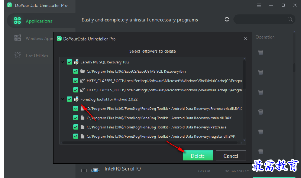Click the Cancel button
The image size is (301, 178).
(x=231, y=156)
